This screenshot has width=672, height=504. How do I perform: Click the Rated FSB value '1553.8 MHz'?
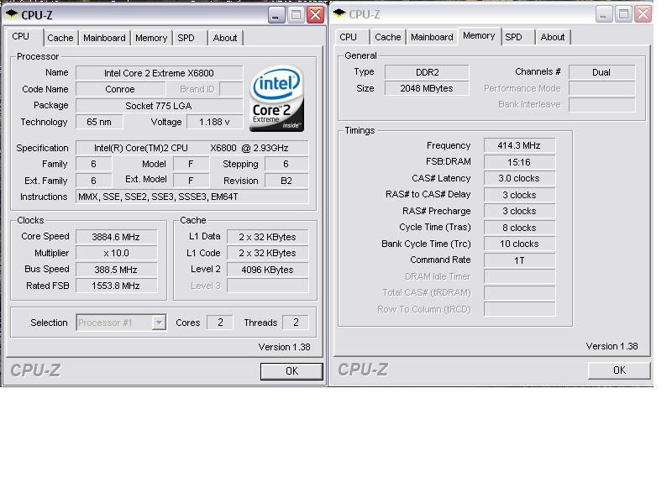(x=116, y=286)
